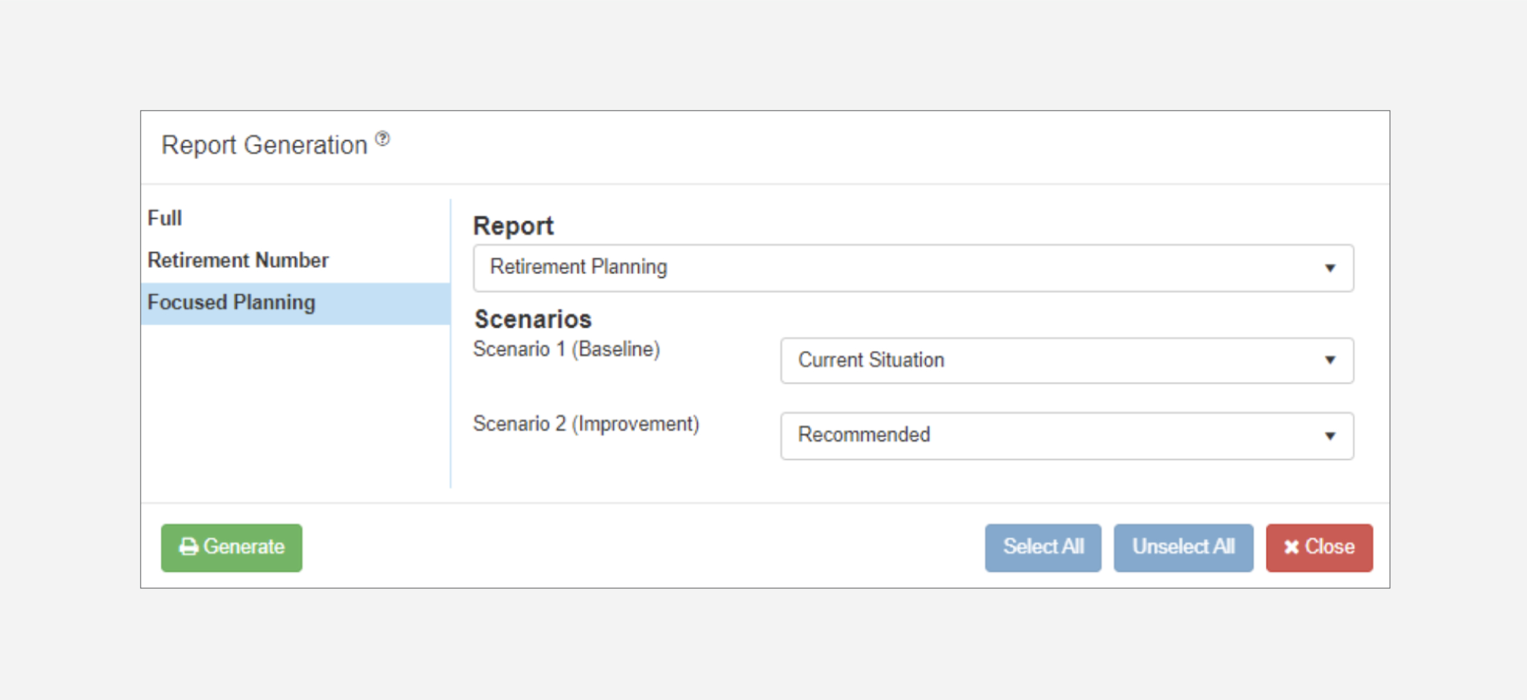
Task: Expand the Scenario 2 Improvement dropdown arrow
Action: [x=1330, y=436]
